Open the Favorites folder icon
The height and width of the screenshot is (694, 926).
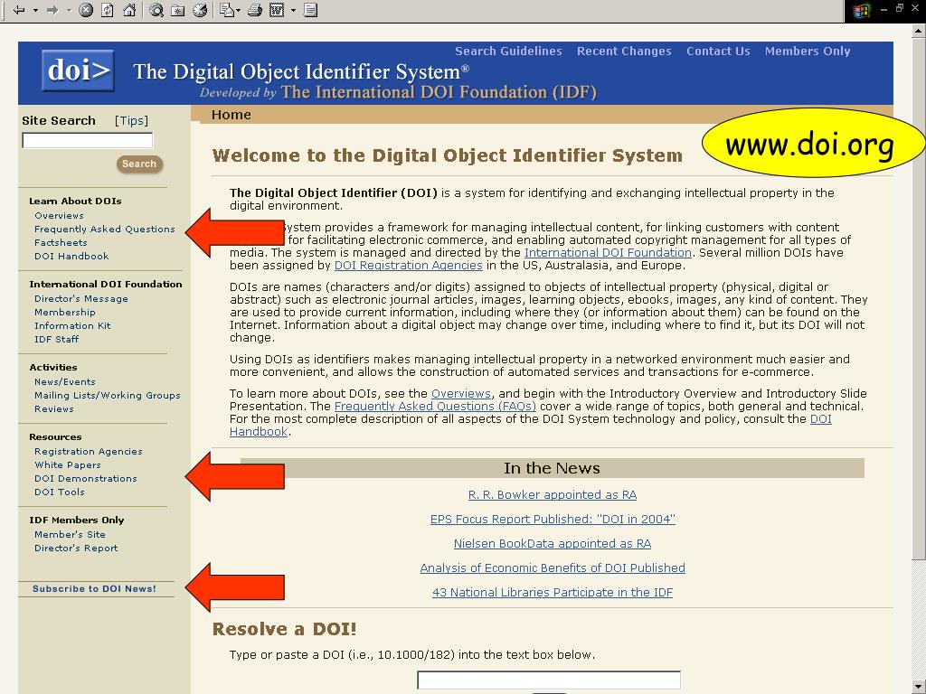coord(178,10)
